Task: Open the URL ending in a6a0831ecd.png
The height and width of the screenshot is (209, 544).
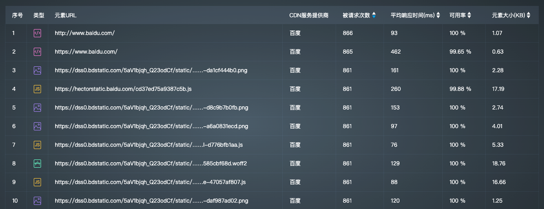Action: tap(151, 126)
